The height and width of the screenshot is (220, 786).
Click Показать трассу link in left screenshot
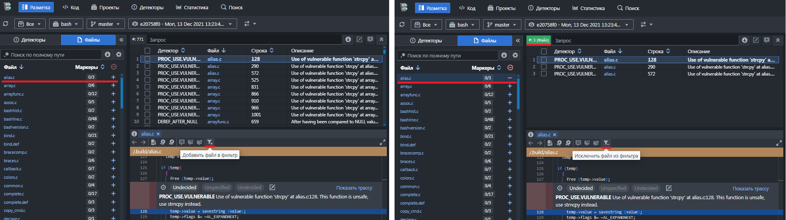354,188
